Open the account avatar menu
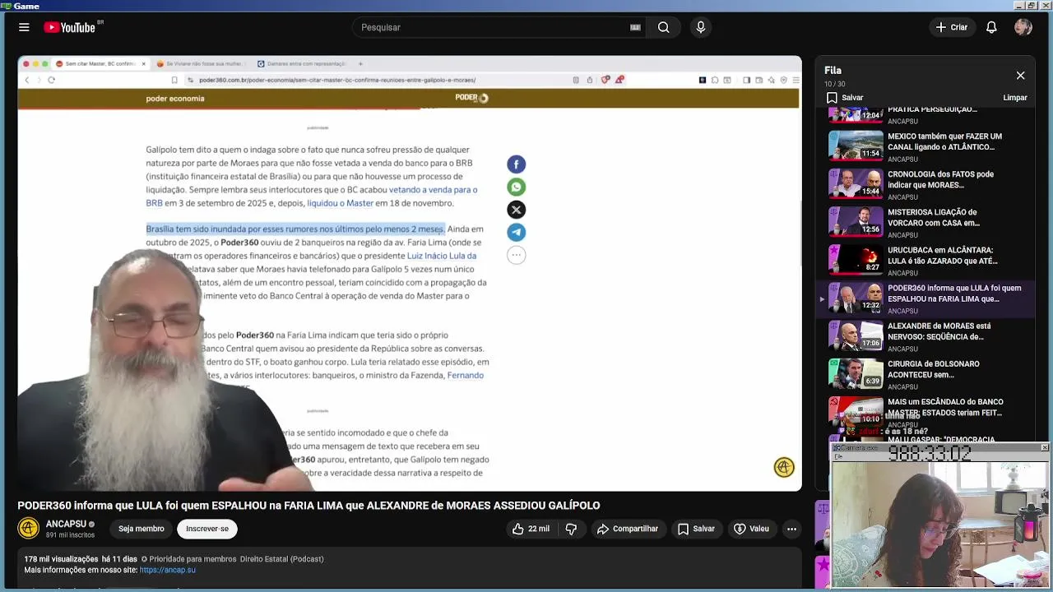This screenshot has height=592, width=1053. tap(1023, 27)
